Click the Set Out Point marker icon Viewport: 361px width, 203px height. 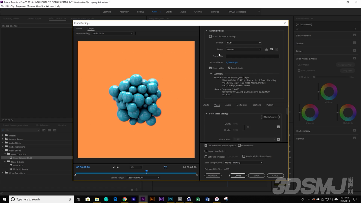118,167
